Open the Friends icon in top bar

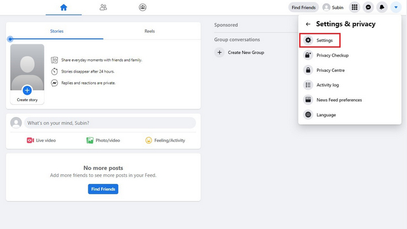tap(103, 7)
